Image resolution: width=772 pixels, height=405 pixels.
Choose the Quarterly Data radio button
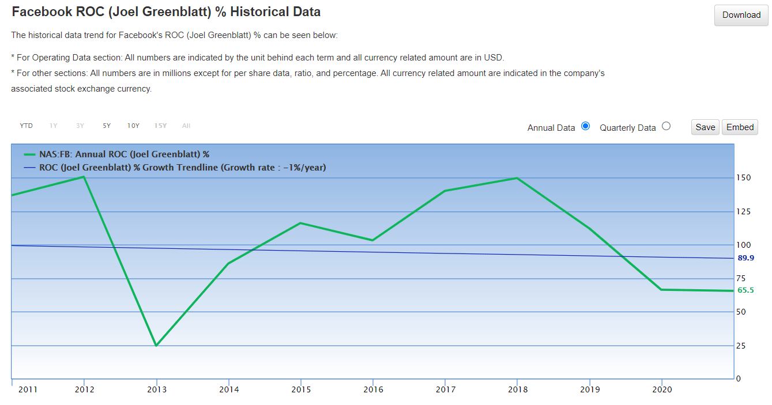point(666,126)
